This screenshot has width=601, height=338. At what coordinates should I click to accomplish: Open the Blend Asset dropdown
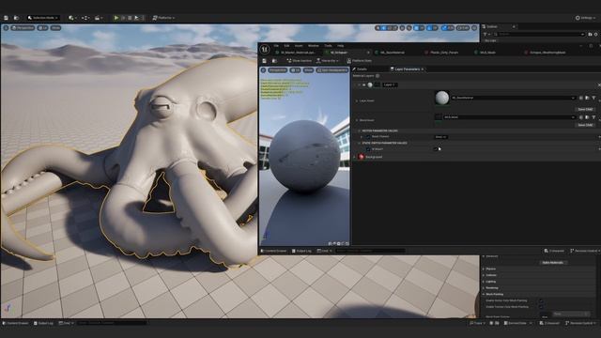click(x=509, y=117)
